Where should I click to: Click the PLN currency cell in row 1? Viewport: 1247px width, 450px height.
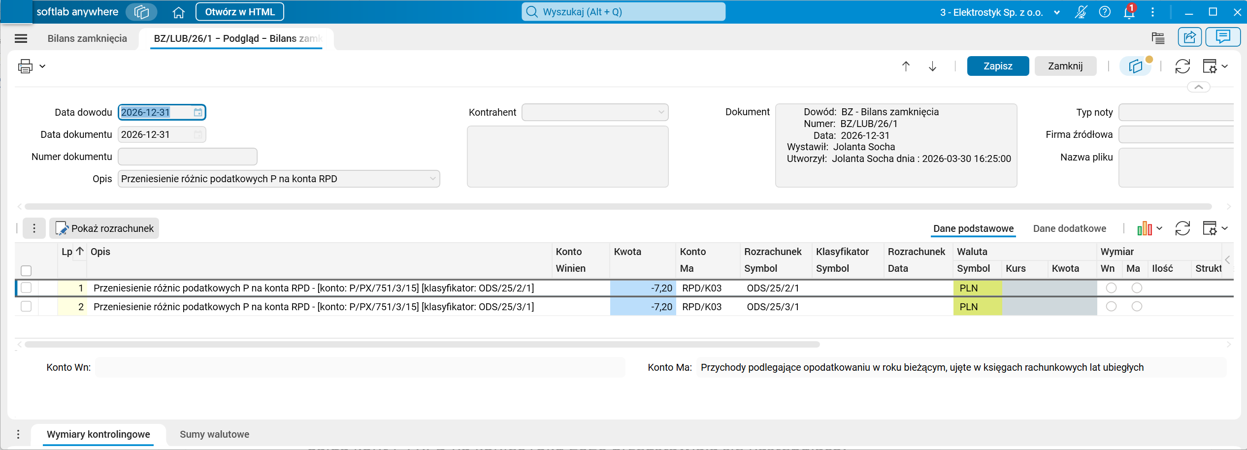point(978,288)
